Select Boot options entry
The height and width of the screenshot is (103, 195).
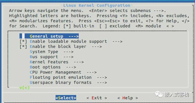[x=53, y=67]
